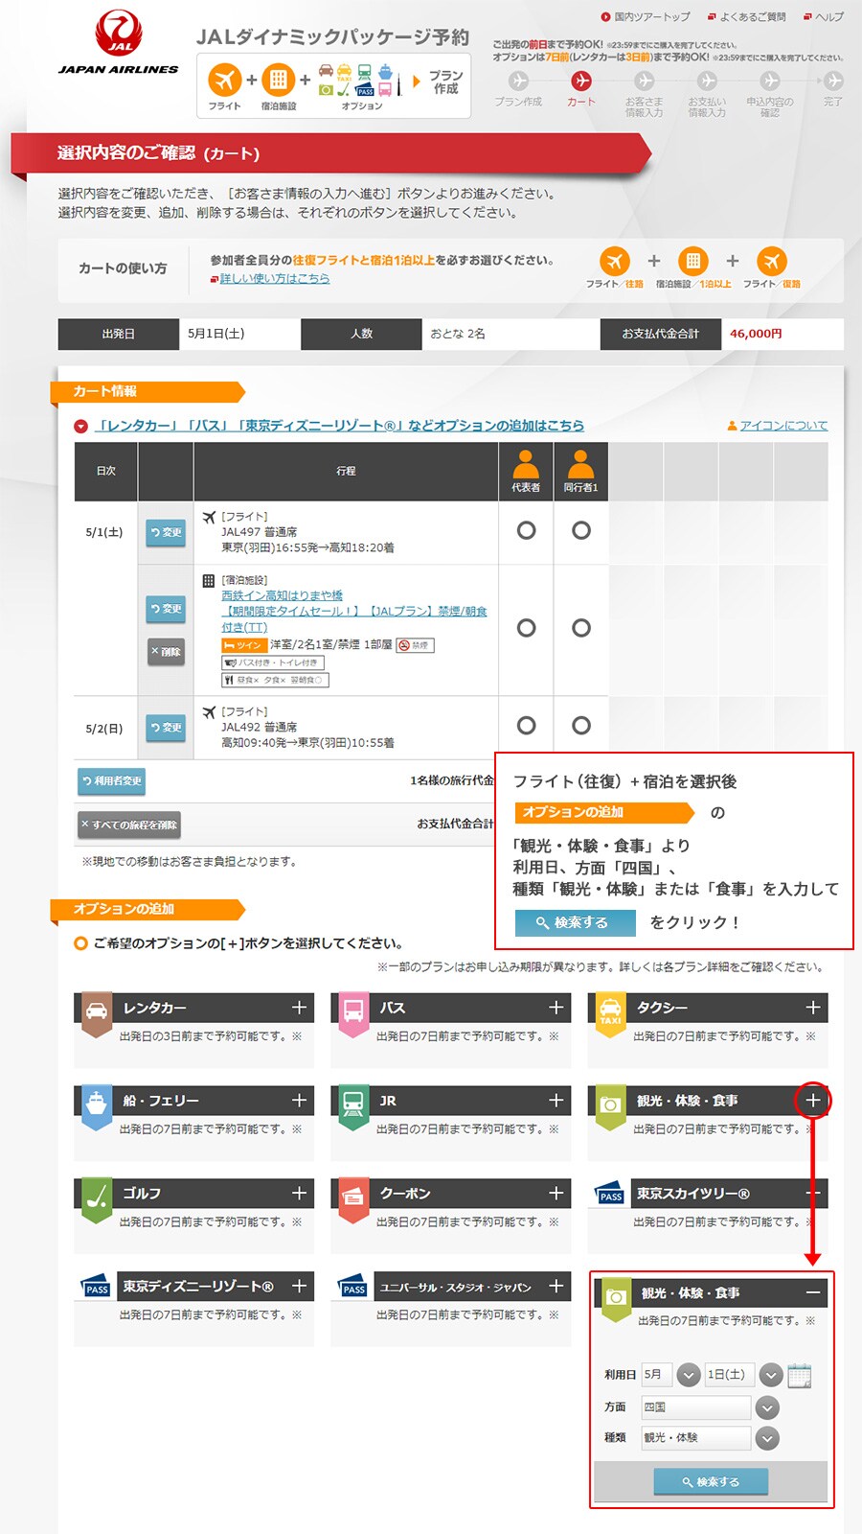862x1534 pixels.
Task: Select 代表者 radio for JAL497 flight
Action: click(526, 530)
